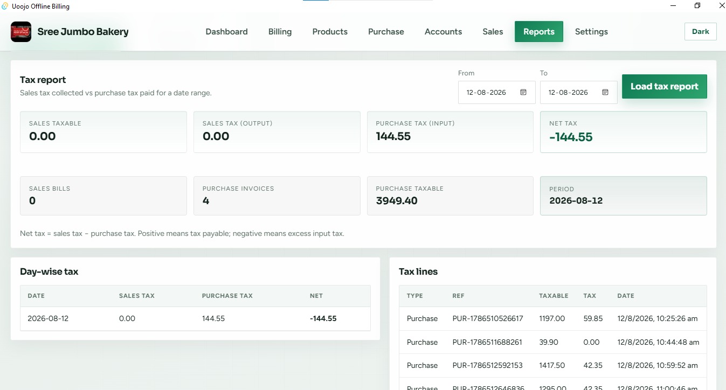Click the Tax lines section heading
The width and height of the screenshot is (726, 390).
[x=418, y=271]
